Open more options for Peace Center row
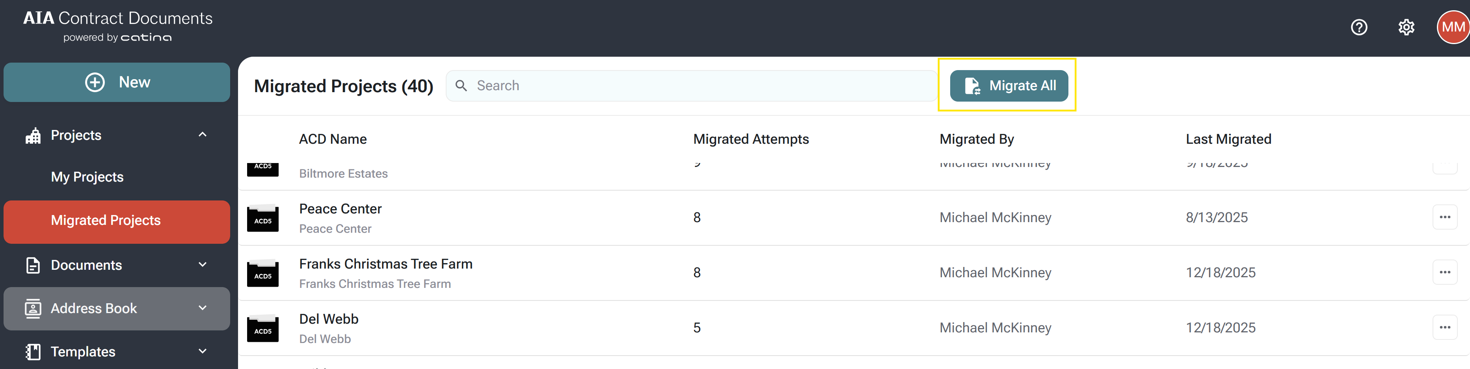The image size is (1470, 369). tap(1444, 217)
